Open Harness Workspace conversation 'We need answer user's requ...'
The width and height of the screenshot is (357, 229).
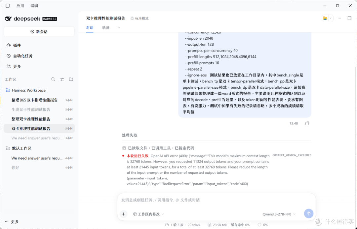pyautogui.click(x=39, y=138)
